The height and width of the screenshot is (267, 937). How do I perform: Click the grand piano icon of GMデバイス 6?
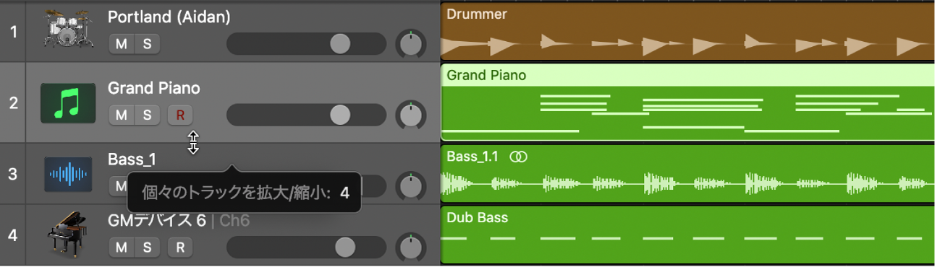pyautogui.click(x=66, y=234)
